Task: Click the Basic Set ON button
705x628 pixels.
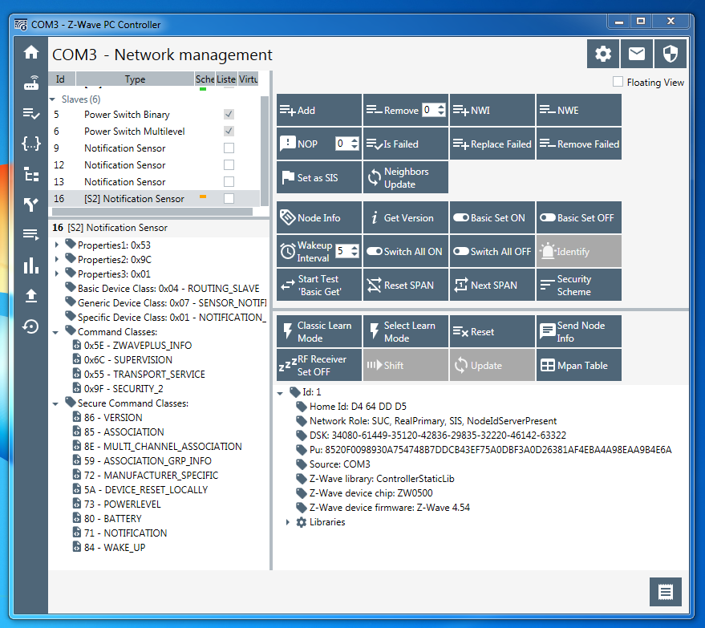Action: [492, 218]
